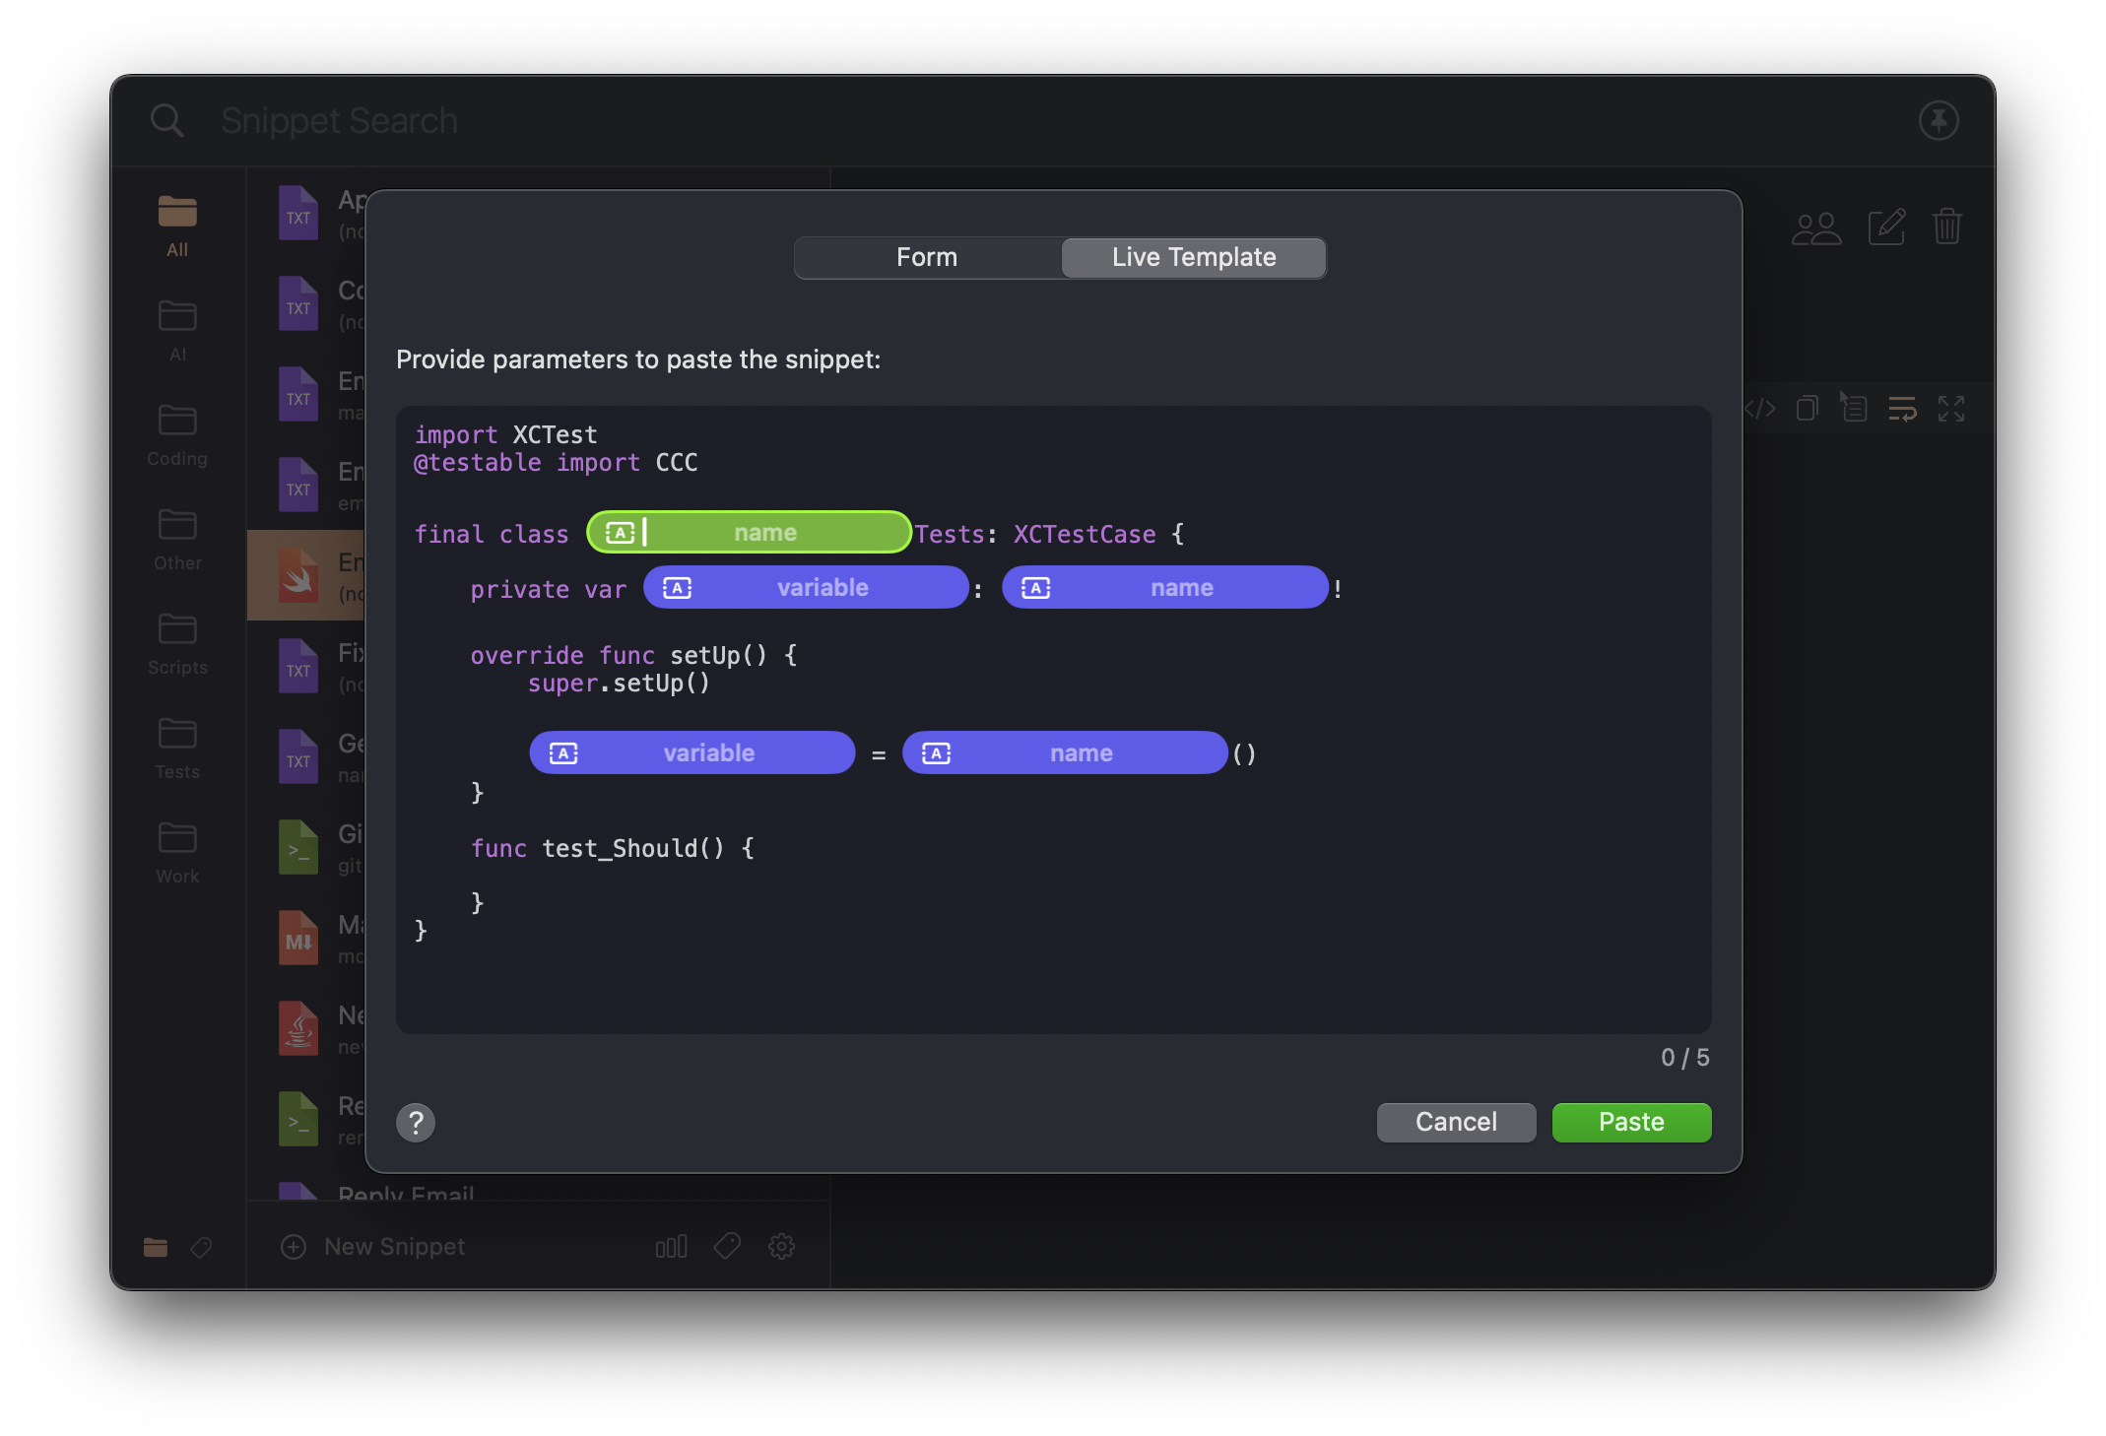Select tags view icon at bottom left

click(x=201, y=1248)
